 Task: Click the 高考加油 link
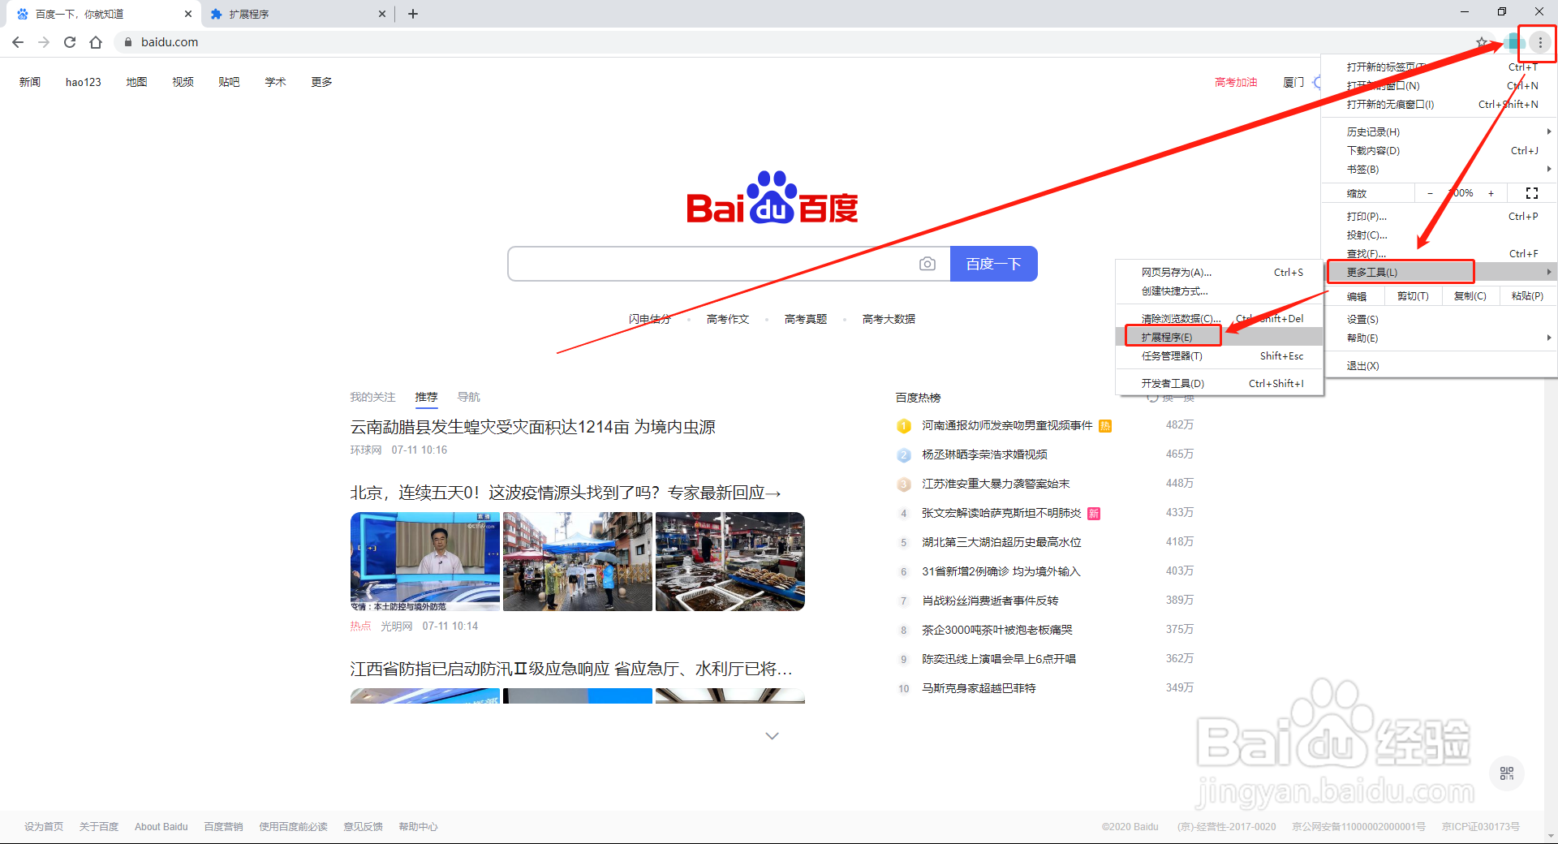tap(1236, 82)
